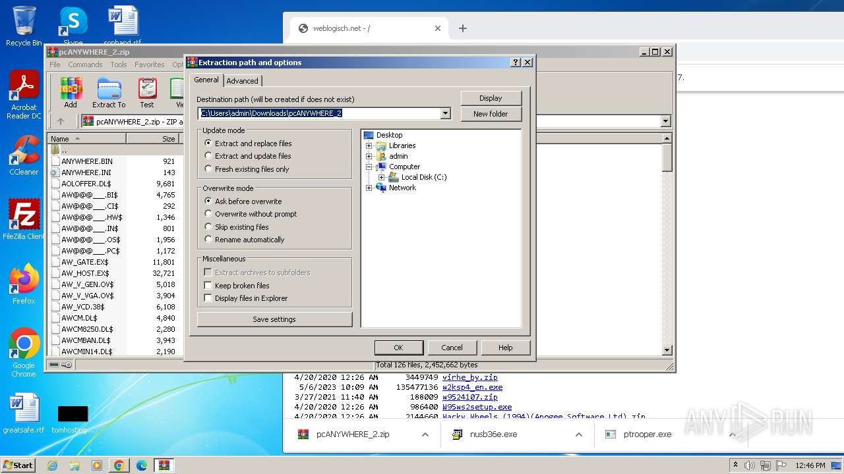Click OK to start extraction

coord(398,348)
